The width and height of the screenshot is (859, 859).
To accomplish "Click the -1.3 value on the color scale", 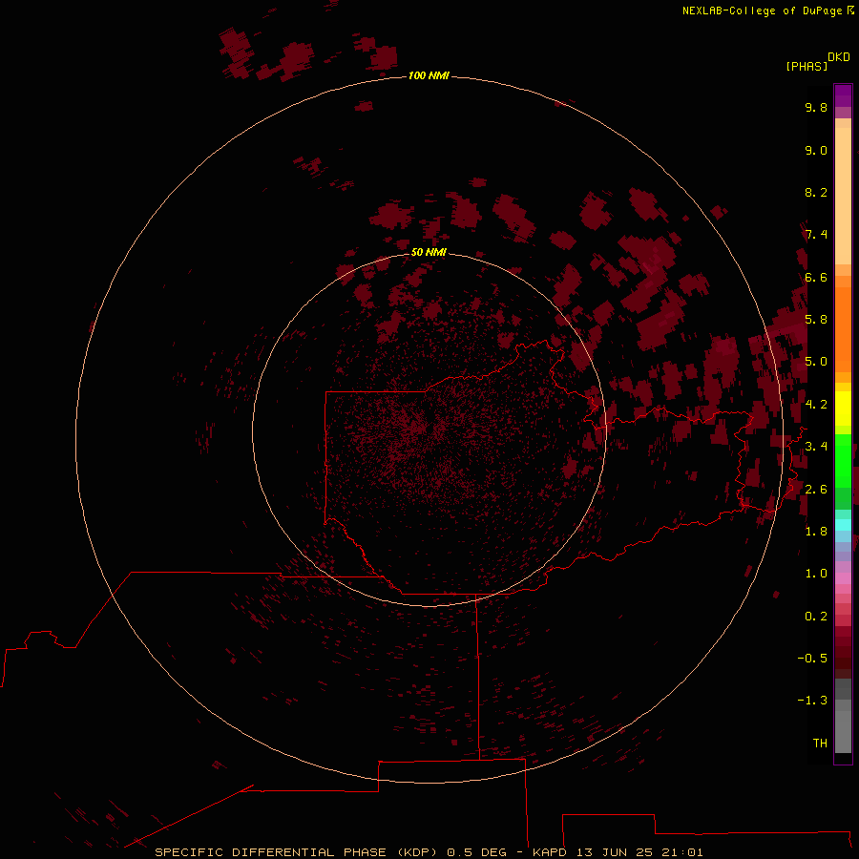I will (x=812, y=701).
